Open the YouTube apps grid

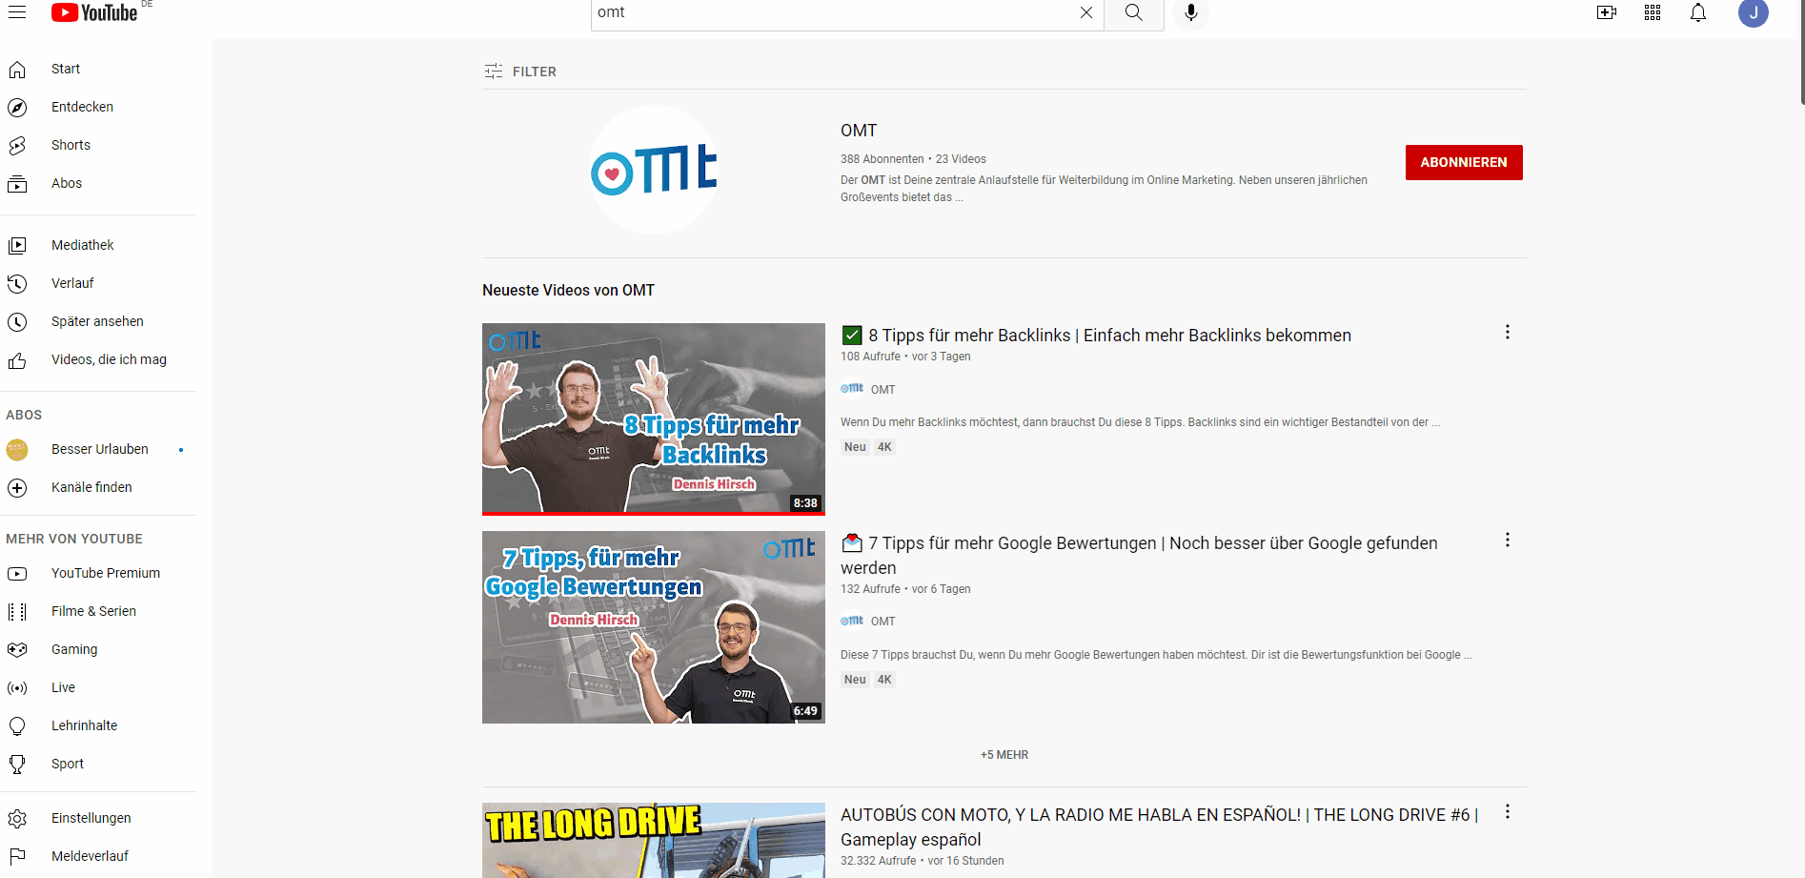(1653, 12)
